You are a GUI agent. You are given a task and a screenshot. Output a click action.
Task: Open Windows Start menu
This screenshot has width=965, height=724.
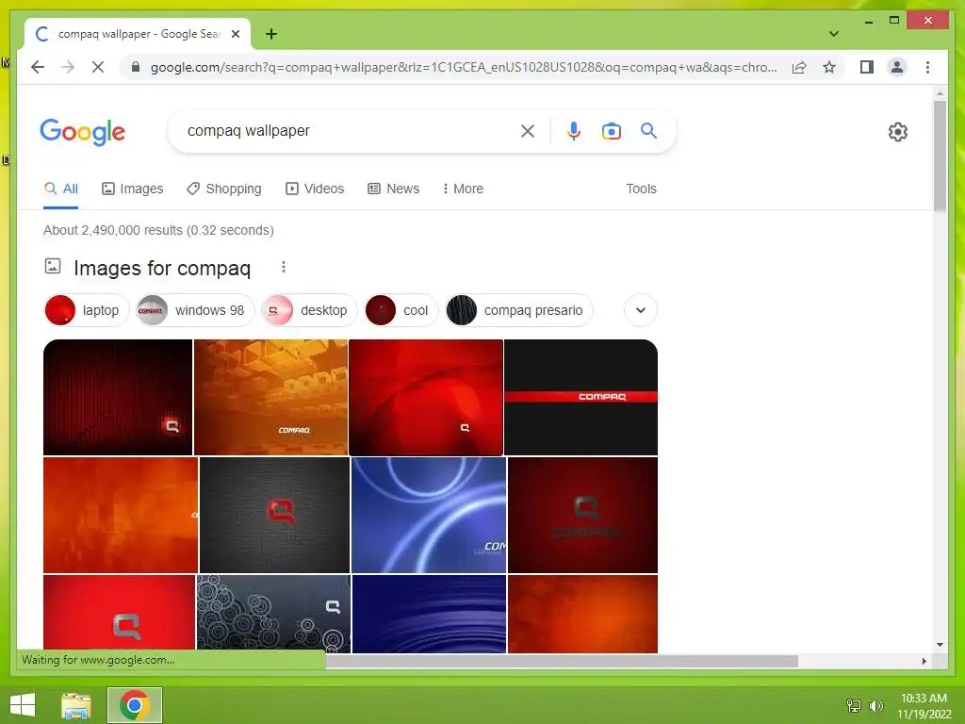click(23, 705)
